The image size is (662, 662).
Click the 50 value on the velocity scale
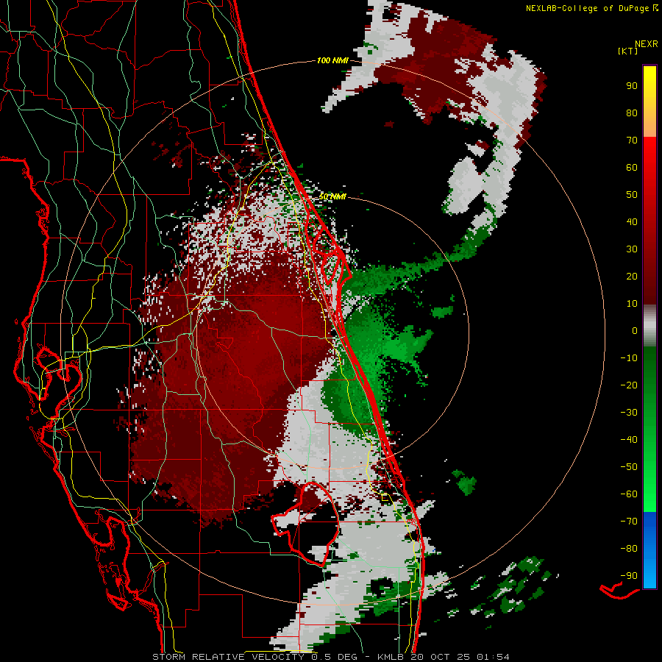[x=632, y=195]
